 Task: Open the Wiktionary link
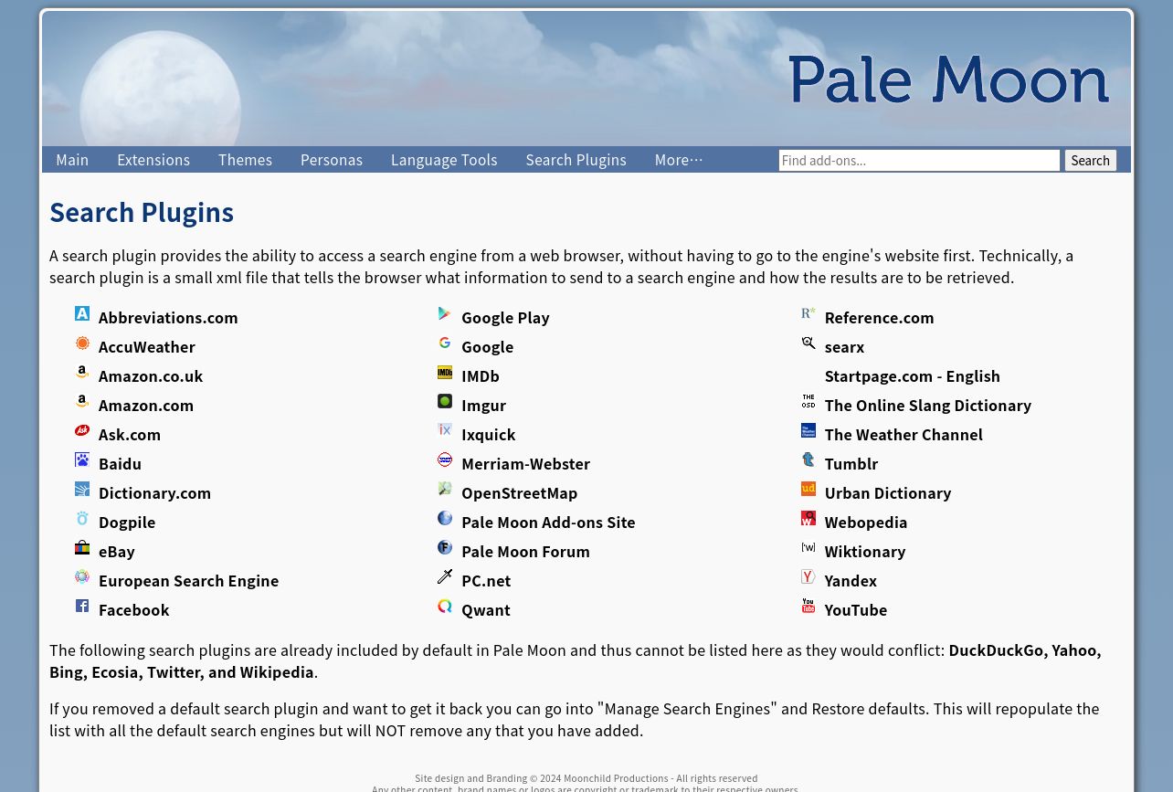pos(864,552)
